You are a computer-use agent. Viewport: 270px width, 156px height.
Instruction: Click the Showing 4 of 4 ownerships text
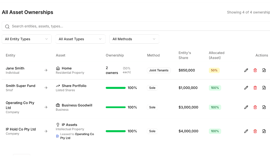coord(248,12)
